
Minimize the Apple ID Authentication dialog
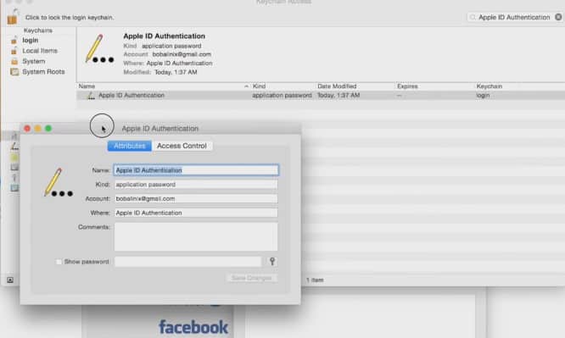coord(38,129)
